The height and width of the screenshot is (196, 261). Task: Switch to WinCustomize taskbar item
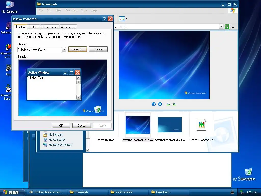tap(128, 192)
